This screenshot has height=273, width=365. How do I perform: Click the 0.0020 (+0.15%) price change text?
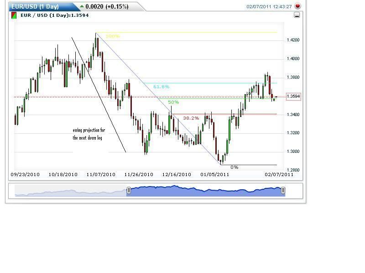coord(107,6)
